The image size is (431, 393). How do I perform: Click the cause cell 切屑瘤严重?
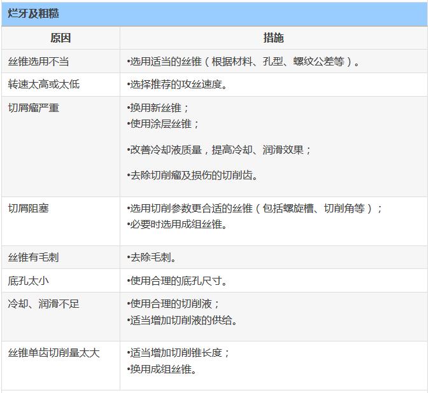coord(34,108)
